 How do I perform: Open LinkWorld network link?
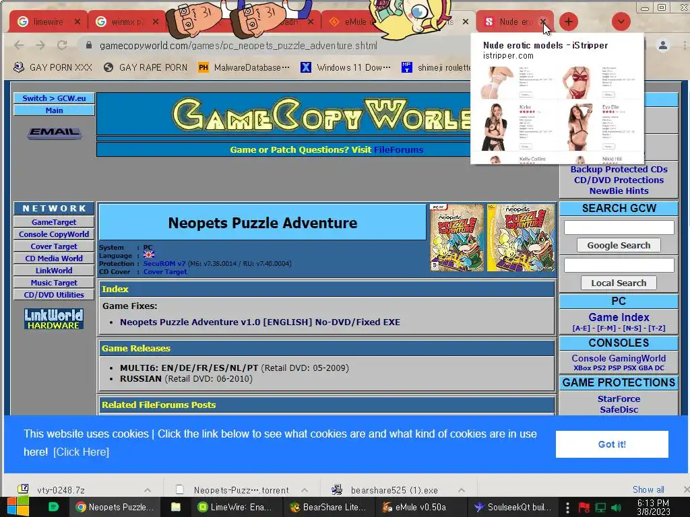click(54, 271)
